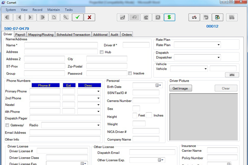This screenshot has height=165, width=248.
Task: Click the document-with-pencil toolbar icon
Action: tap(218, 17)
